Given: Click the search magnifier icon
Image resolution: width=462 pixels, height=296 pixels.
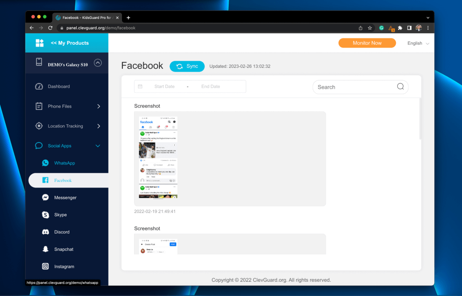Looking at the screenshot, I should (401, 86).
